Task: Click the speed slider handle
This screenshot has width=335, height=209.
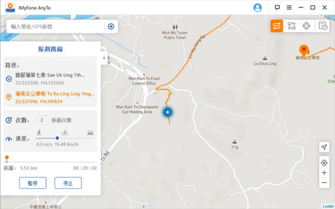Action: [57, 138]
